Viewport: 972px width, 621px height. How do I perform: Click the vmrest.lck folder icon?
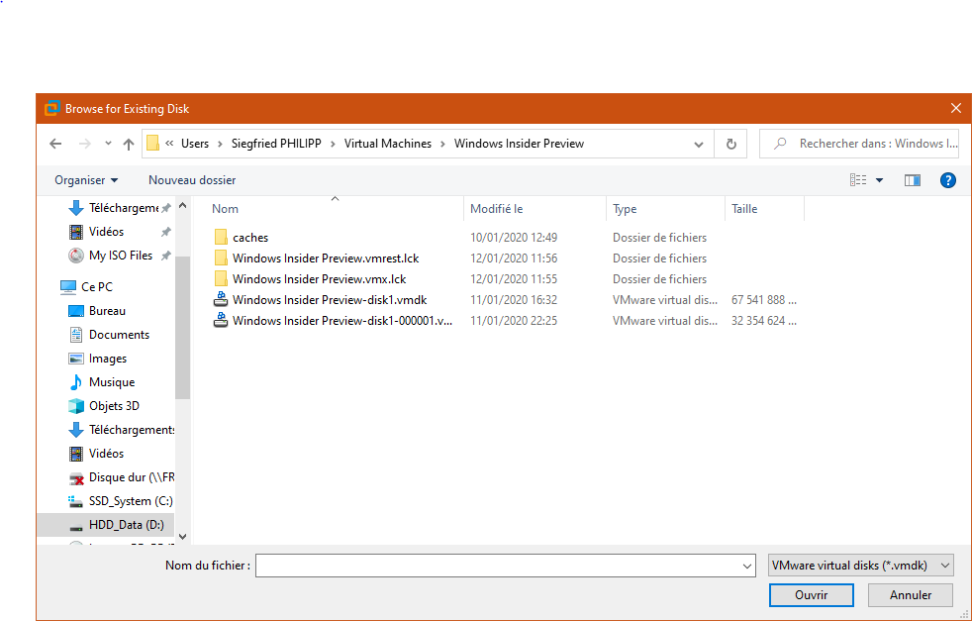[221, 259]
